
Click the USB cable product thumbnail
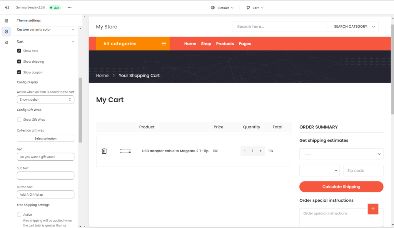tap(125, 151)
